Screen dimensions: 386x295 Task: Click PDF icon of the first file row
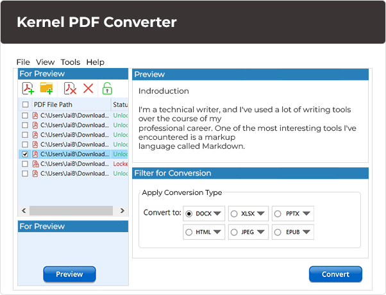35,115
